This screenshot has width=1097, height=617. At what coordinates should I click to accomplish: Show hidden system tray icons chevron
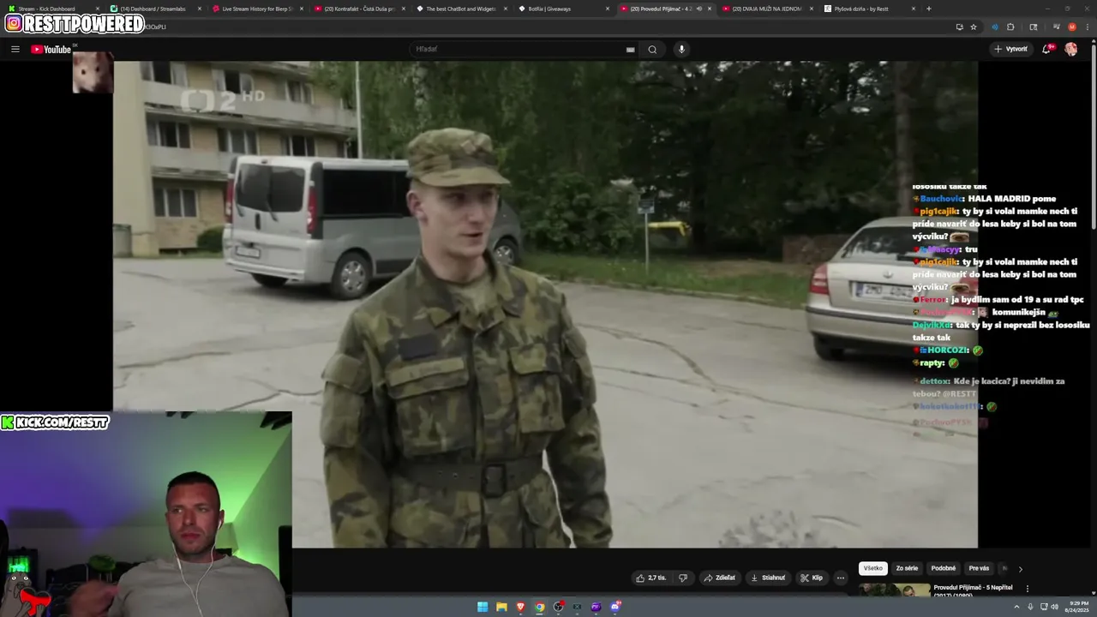(1017, 607)
